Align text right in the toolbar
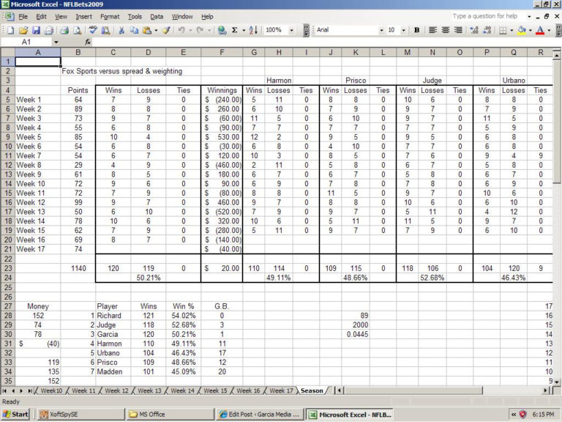Image resolution: width=562 pixels, height=422 pixels. [x=458, y=31]
